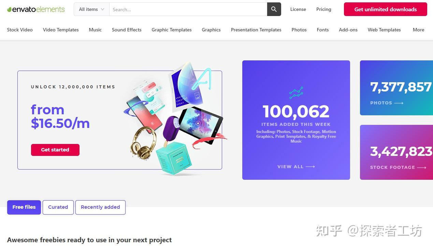
Task: Open the dropdown chevron next to All items
Action: (x=103, y=9)
